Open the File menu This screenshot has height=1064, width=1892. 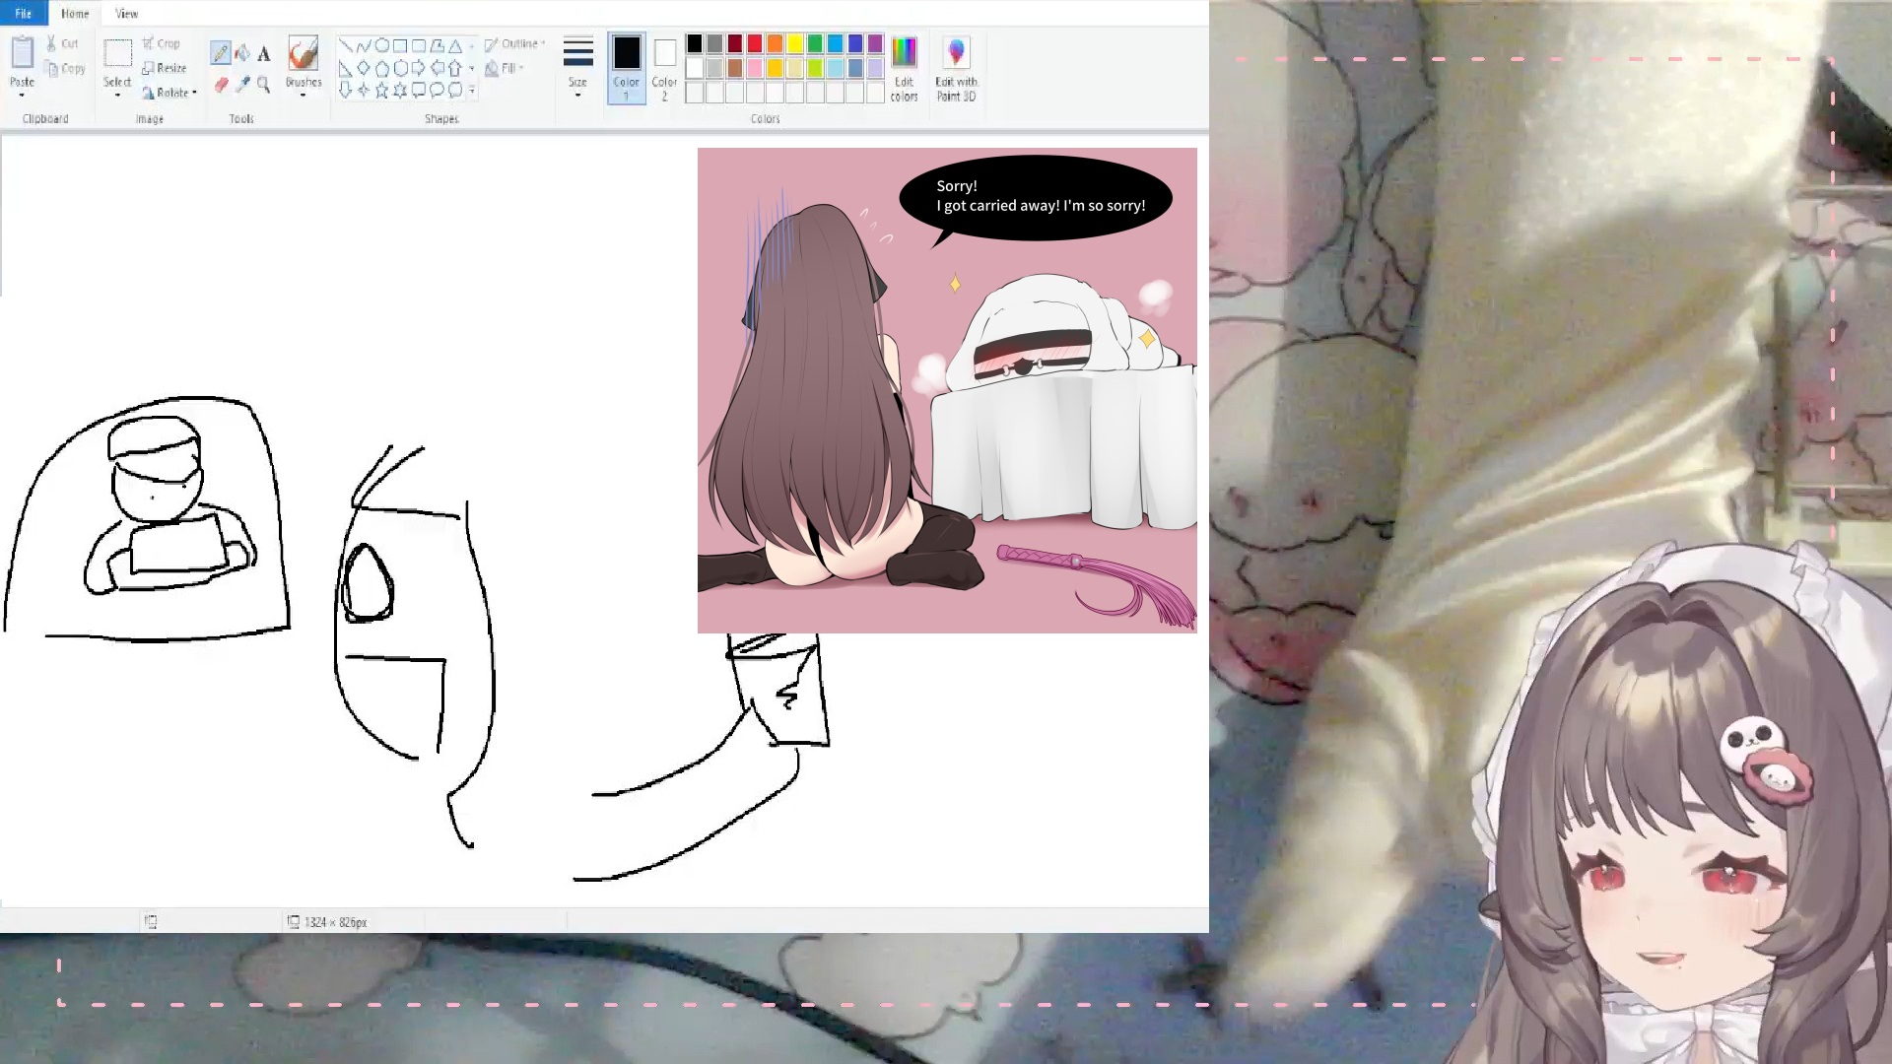(x=24, y=13)
